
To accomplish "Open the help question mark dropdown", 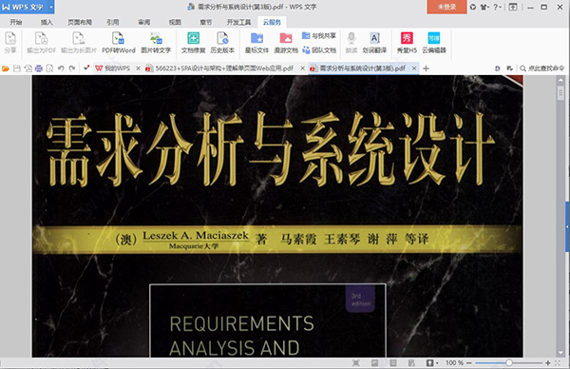I will [497, 7].
